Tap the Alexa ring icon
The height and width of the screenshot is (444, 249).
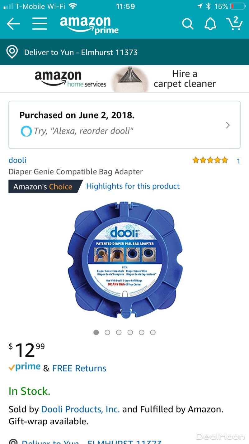(26, 131)
